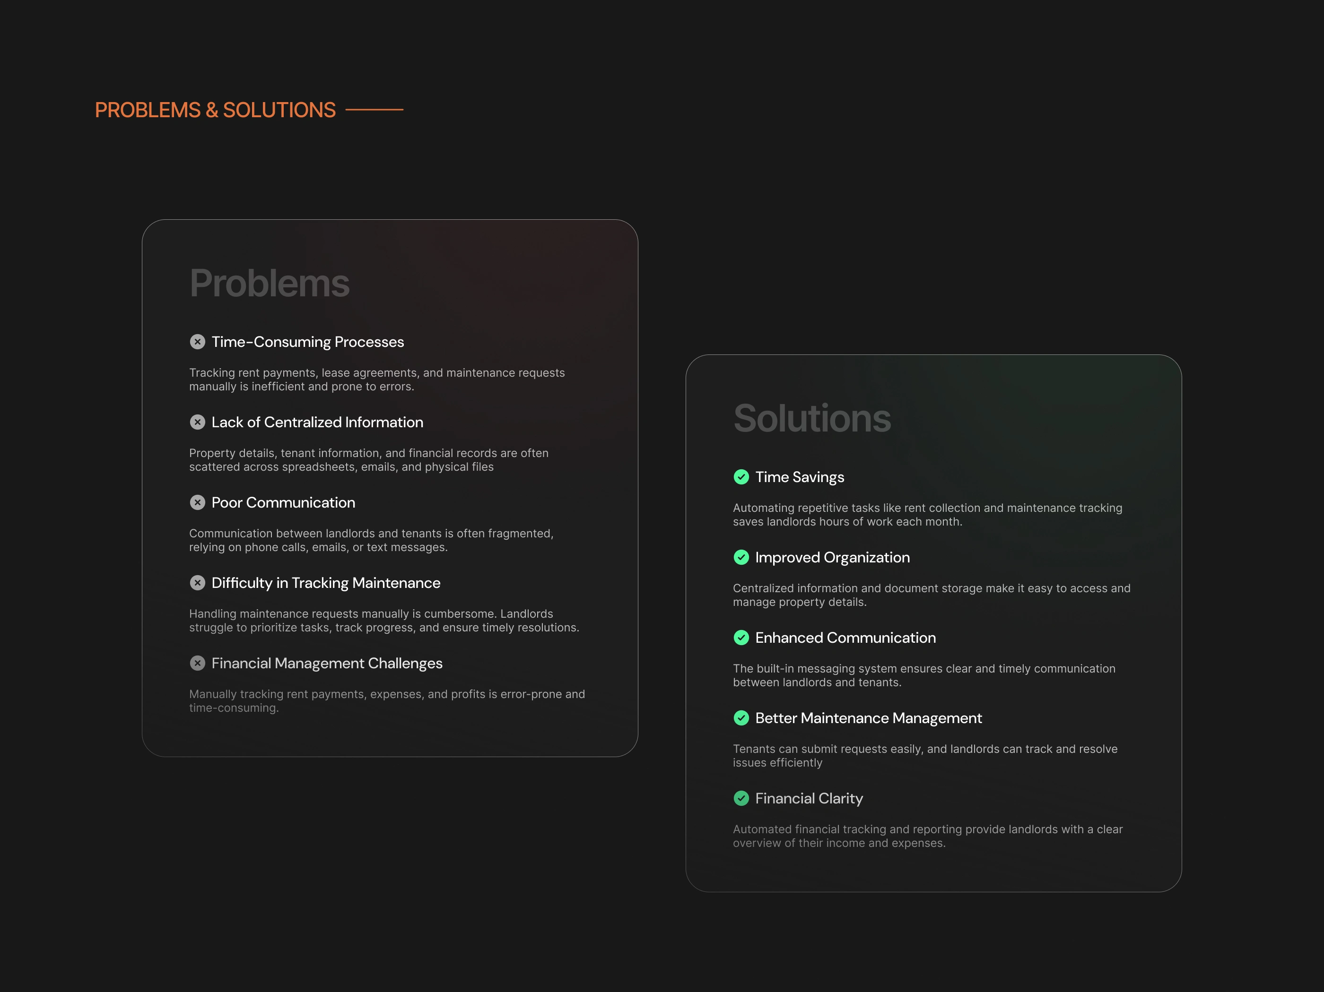Click the green checkmark beside Better Maintenance Management

tap(741, 718)
